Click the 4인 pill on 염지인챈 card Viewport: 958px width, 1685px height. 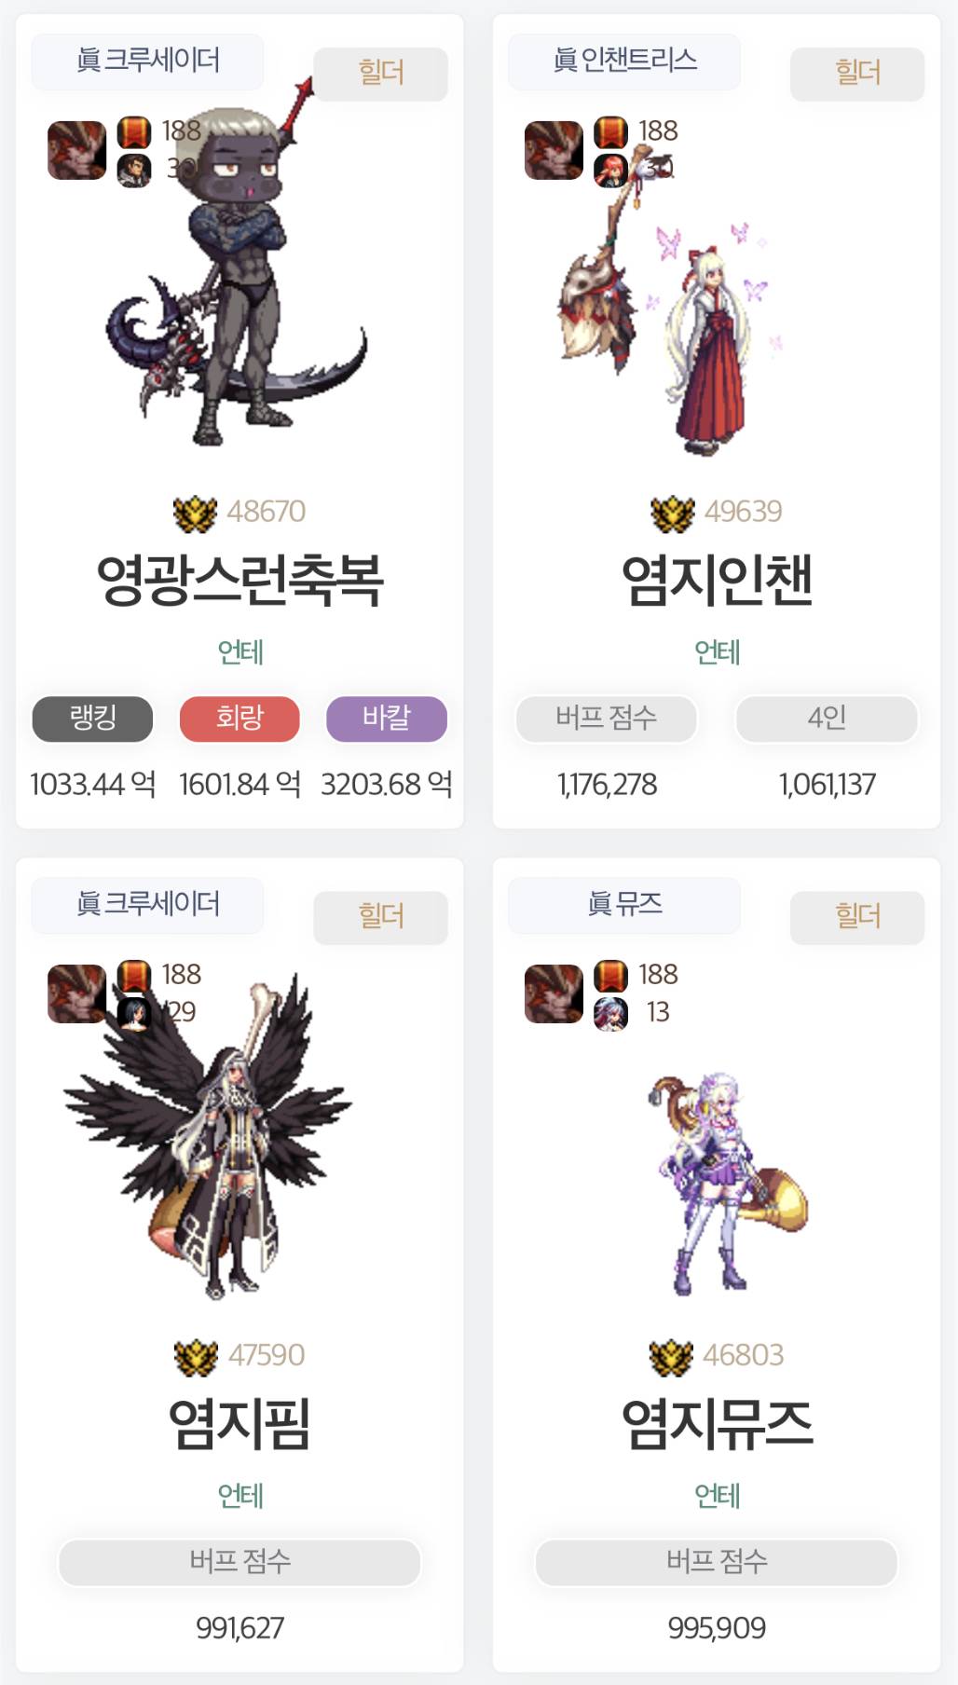tap(827, 719)
